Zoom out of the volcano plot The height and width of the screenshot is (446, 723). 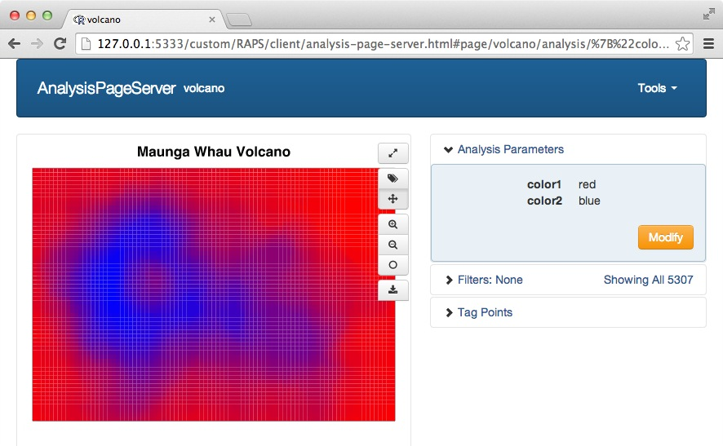point(393,245)
